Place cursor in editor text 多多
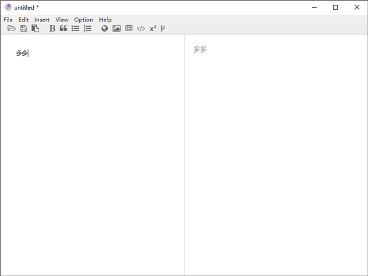Image resolution: width=368 pixels, height=276 pixels. (22, 53)
